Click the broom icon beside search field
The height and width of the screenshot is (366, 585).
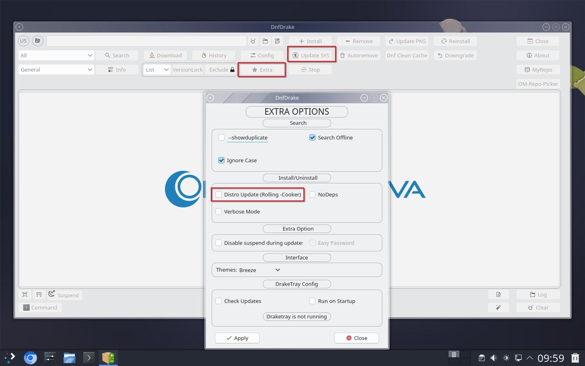[x=253, y=41]
